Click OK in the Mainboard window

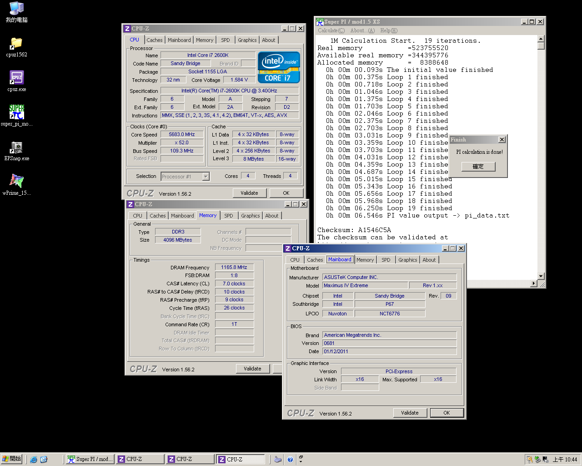tap(447, 413)
